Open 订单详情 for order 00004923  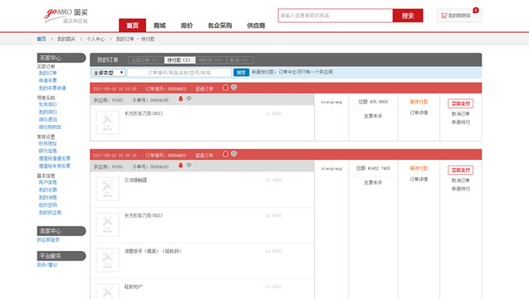click(419, 112)
